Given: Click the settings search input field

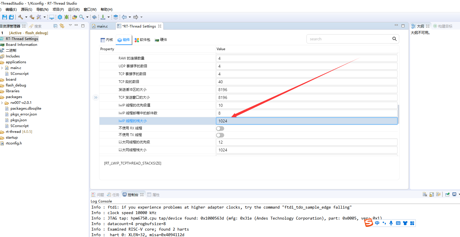Looking at the screenshot, I should click(x=349, y=39).
